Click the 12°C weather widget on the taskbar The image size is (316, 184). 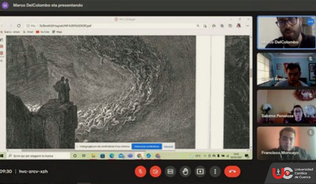tap(195, 156)
